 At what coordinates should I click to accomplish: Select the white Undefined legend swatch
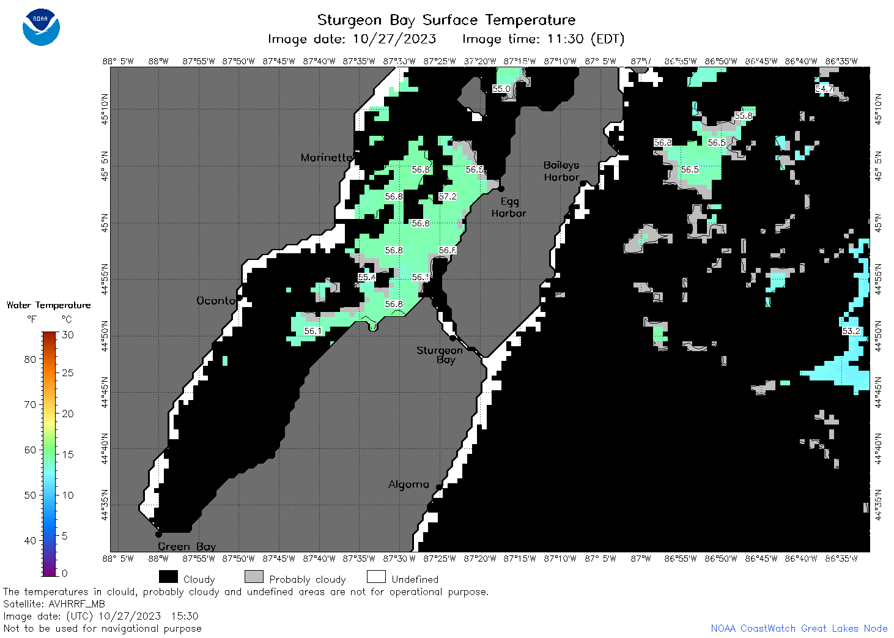tap(376, 577)
